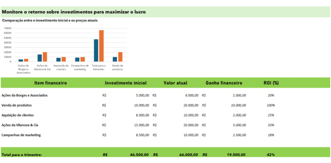Screen dimensions: 331x163
Task: Select the 100% ROI cell
Action: [x=271, y=105]
